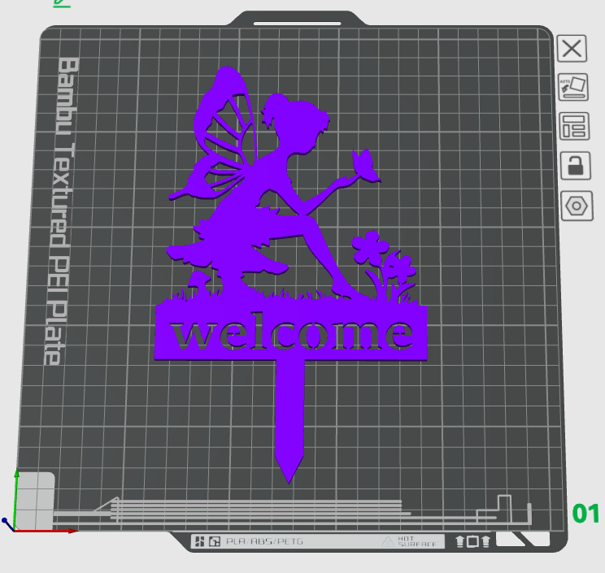Screen dimensions: 605x573
Task: Click the green plate number 01
Action: point(585,514)
